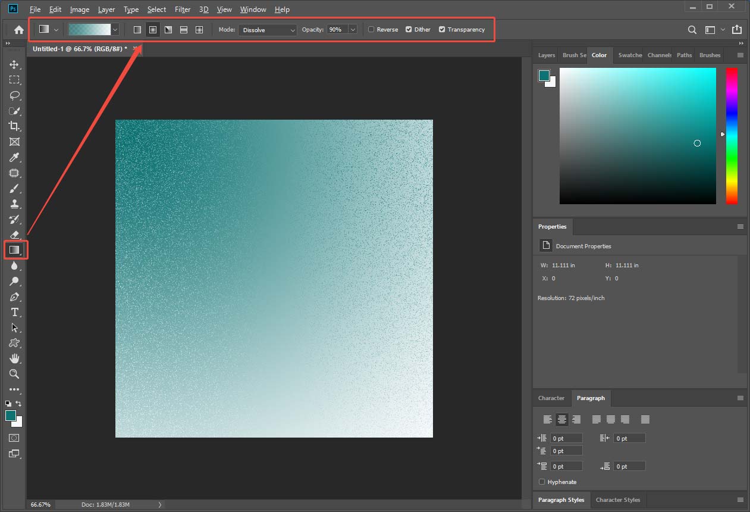Click the Home button in options bar
The image size is (750, 512).
[19, 30]
